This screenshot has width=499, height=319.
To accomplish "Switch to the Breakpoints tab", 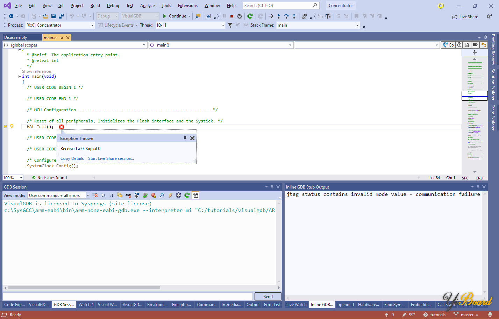I will click(x=157, y=305).
